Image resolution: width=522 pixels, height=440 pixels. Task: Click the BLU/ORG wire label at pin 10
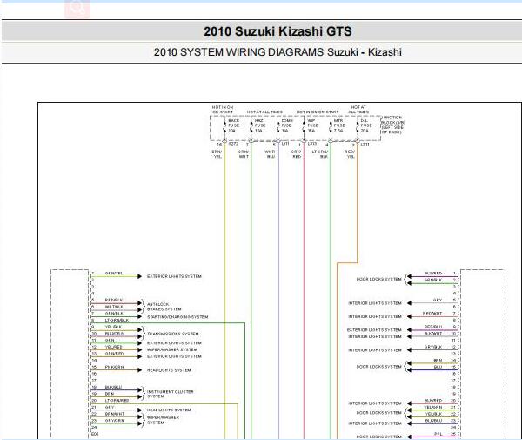pyautogui.click(x=114, y=334)
